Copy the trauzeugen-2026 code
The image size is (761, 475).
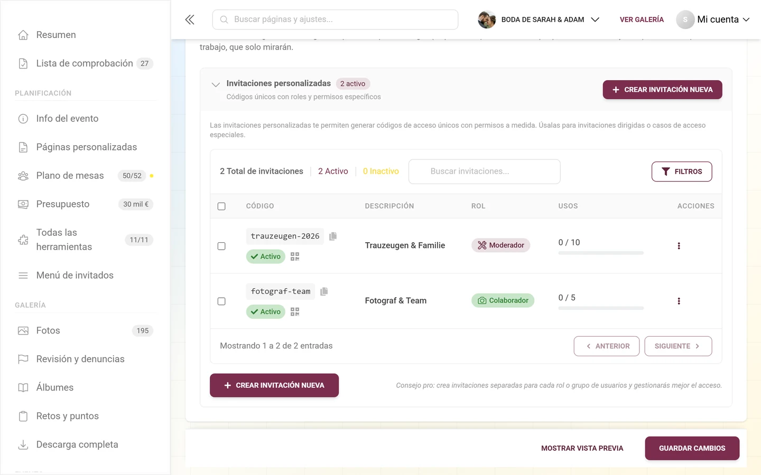point(333,236)
